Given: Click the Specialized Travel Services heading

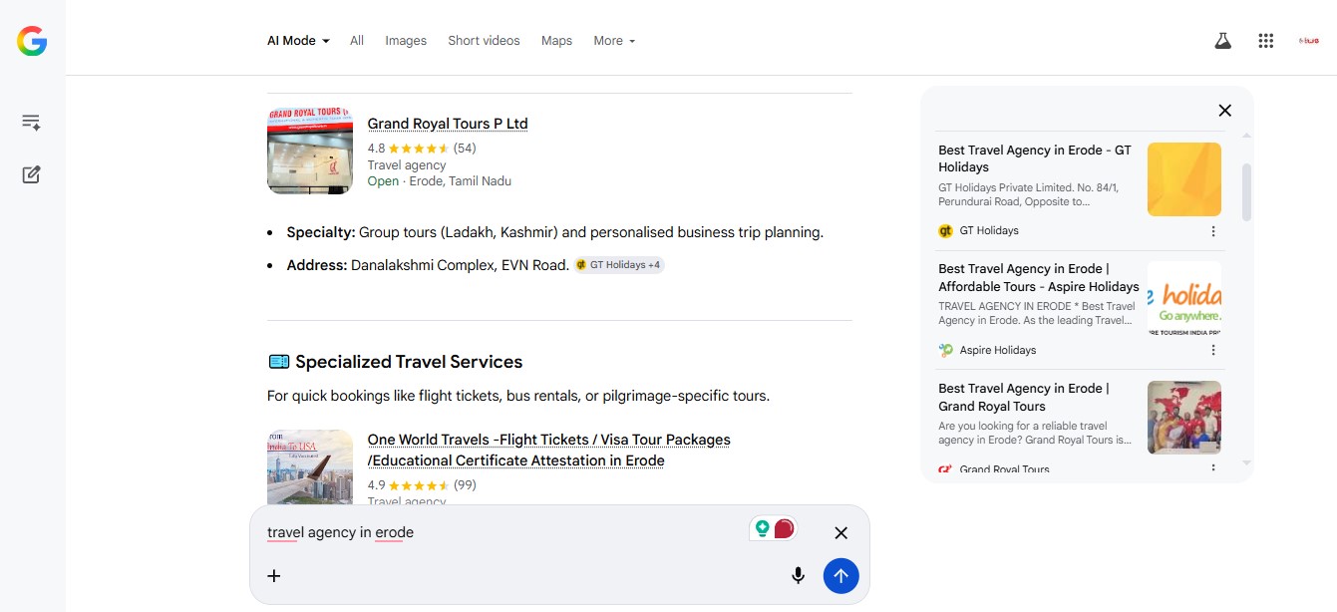Looking at the screenshot, I should click(409, 362).
